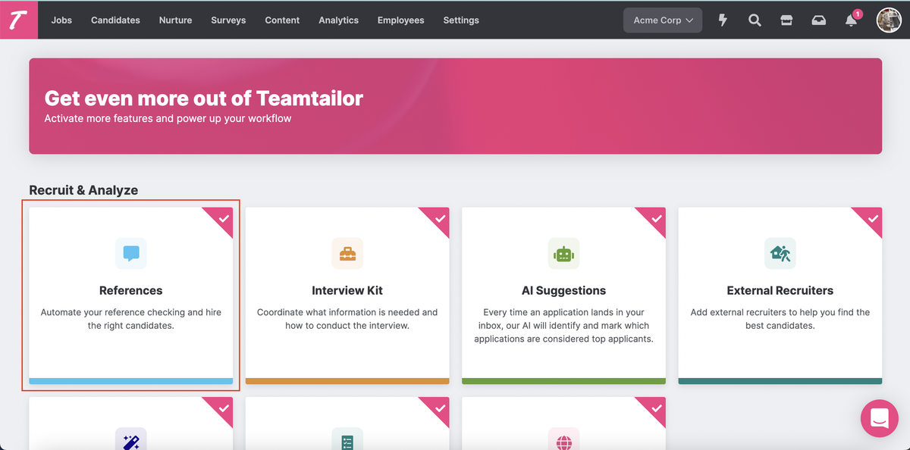910x450 pixels.
Task: Click the Teamtailor logo home icon
Action: (x=19, y=20)
